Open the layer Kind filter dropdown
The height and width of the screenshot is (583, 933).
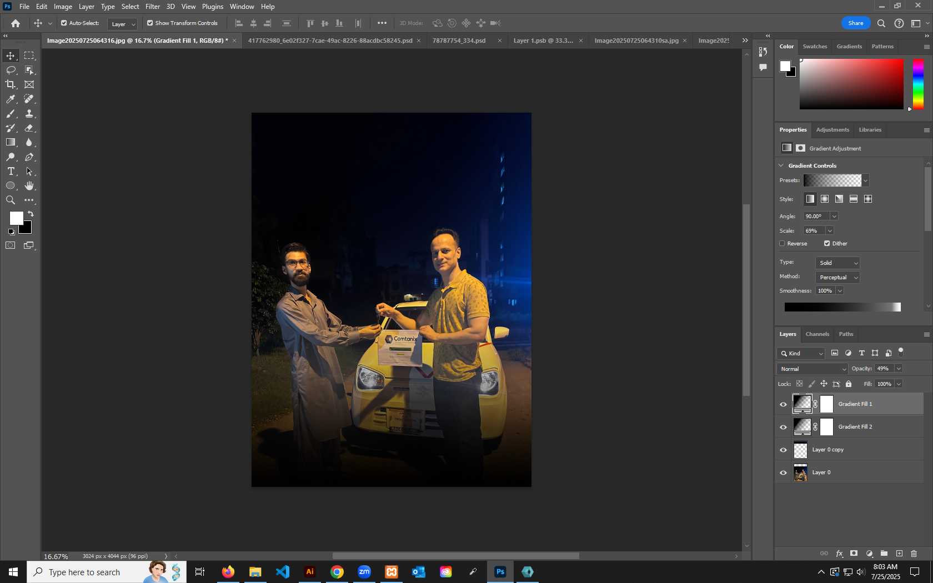(801, 353)
